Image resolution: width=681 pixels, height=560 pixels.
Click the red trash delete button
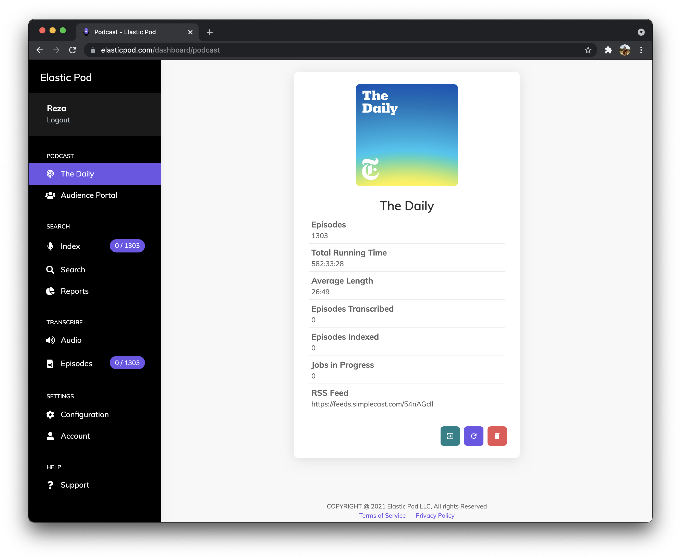(497, 436)
